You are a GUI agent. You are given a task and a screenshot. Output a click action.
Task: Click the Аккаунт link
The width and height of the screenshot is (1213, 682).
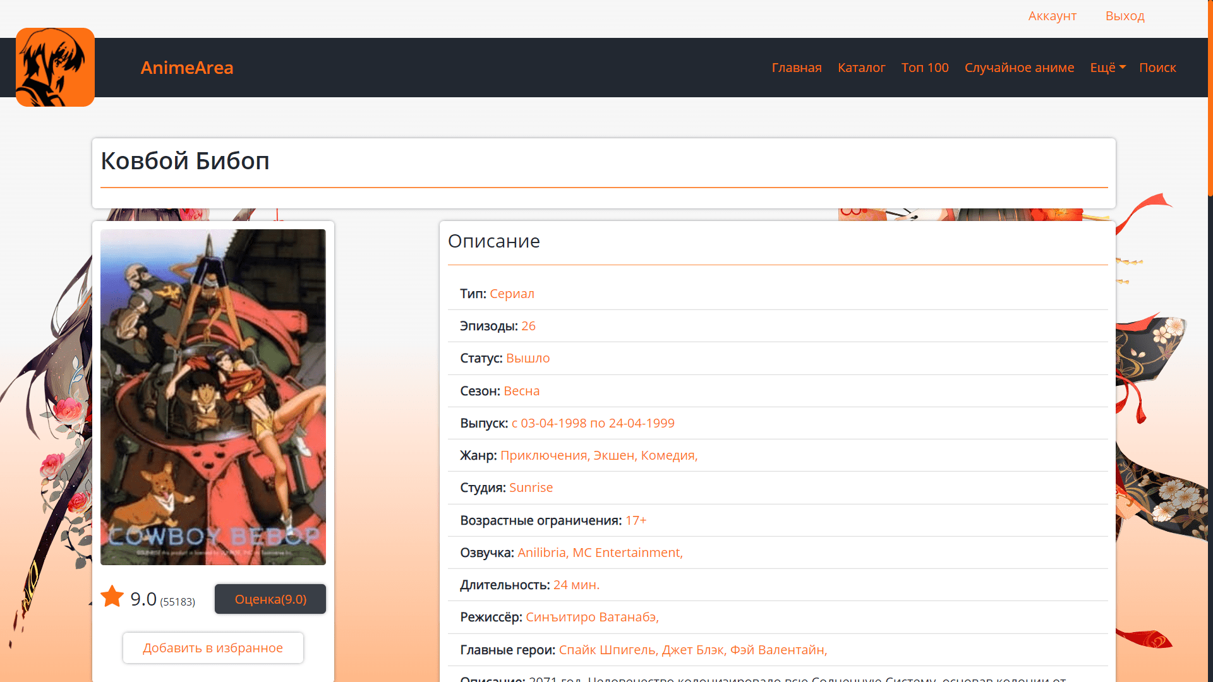[x=1052, y=16]
